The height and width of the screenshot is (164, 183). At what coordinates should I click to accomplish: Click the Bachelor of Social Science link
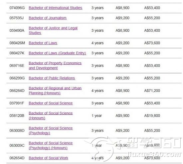[x=51, y=103]
